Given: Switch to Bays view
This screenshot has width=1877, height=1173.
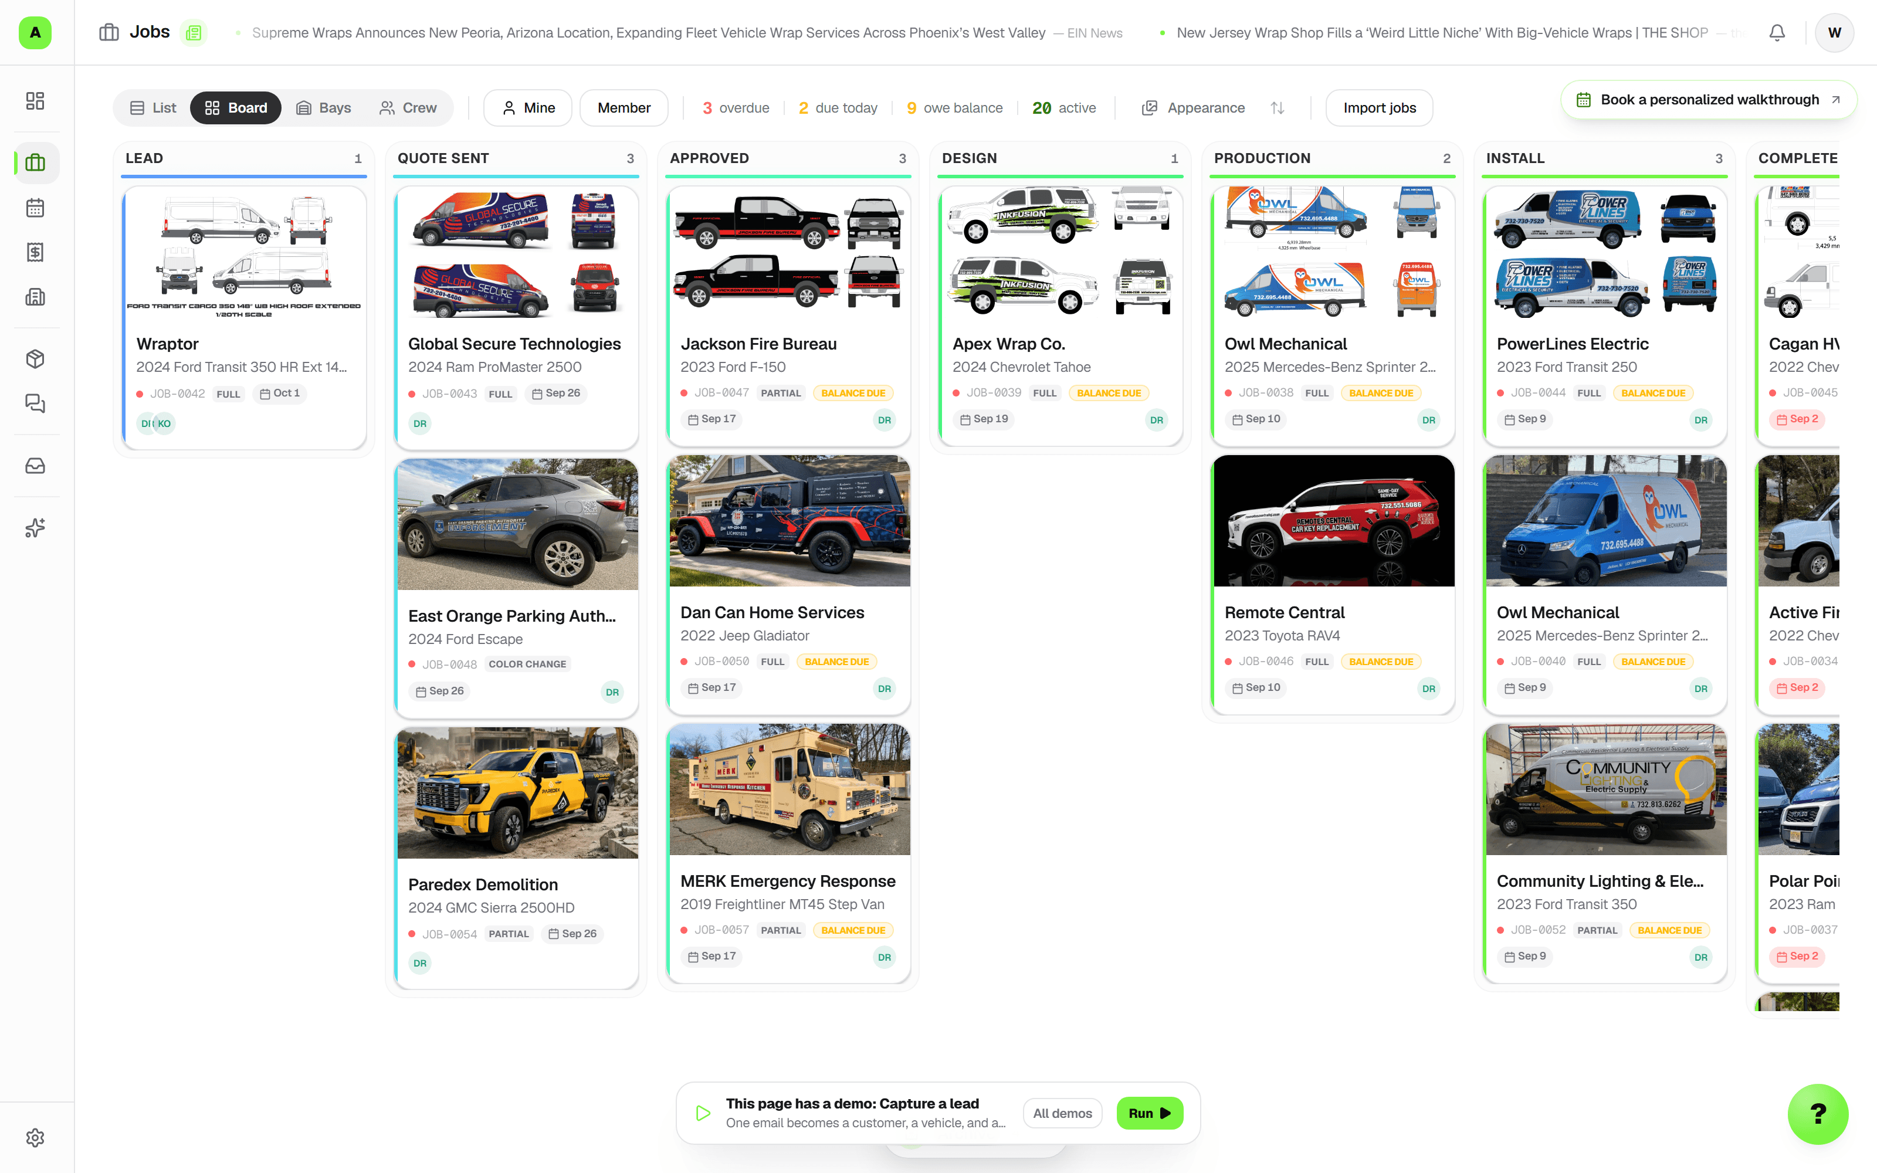Looking at the screenshot, I should pyautogui.click(x=323, y=108).
